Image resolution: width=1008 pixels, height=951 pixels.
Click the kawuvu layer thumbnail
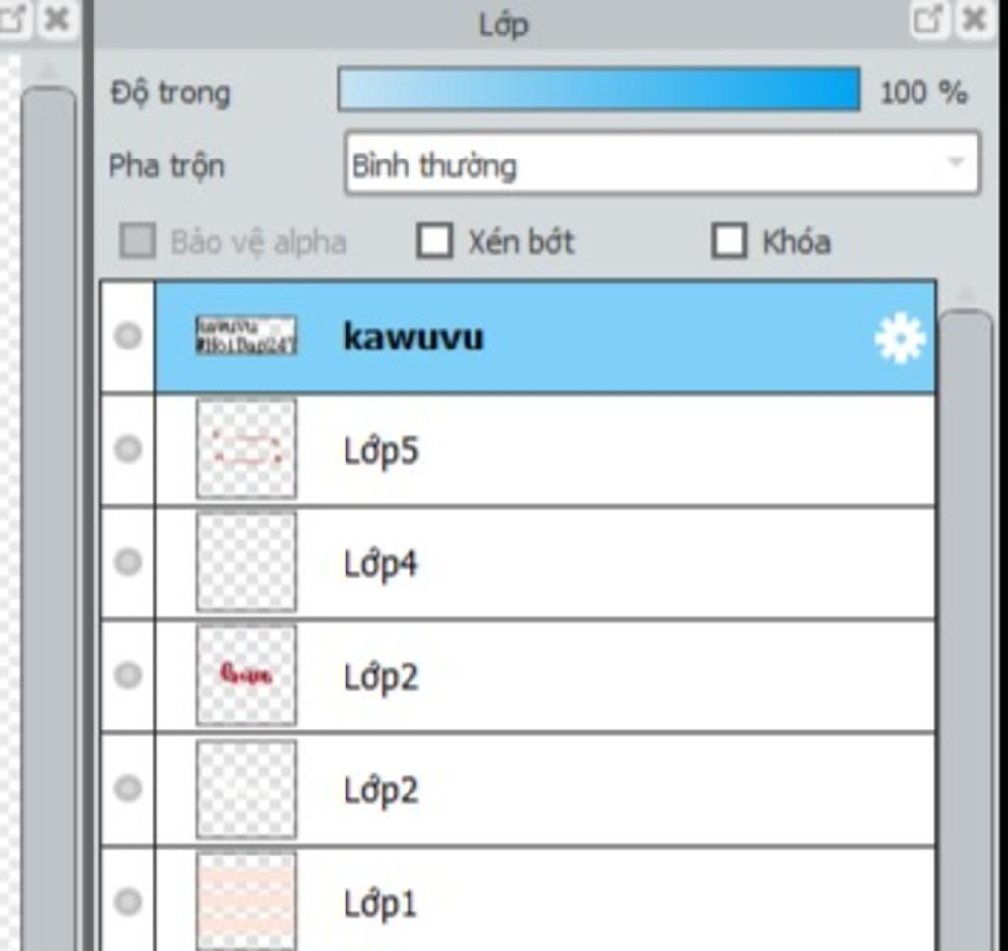tap(246, 337)
